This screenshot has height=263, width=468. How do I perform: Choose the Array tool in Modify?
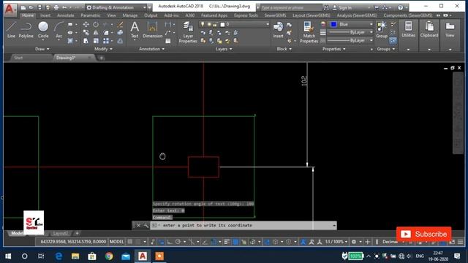[106, 41]
